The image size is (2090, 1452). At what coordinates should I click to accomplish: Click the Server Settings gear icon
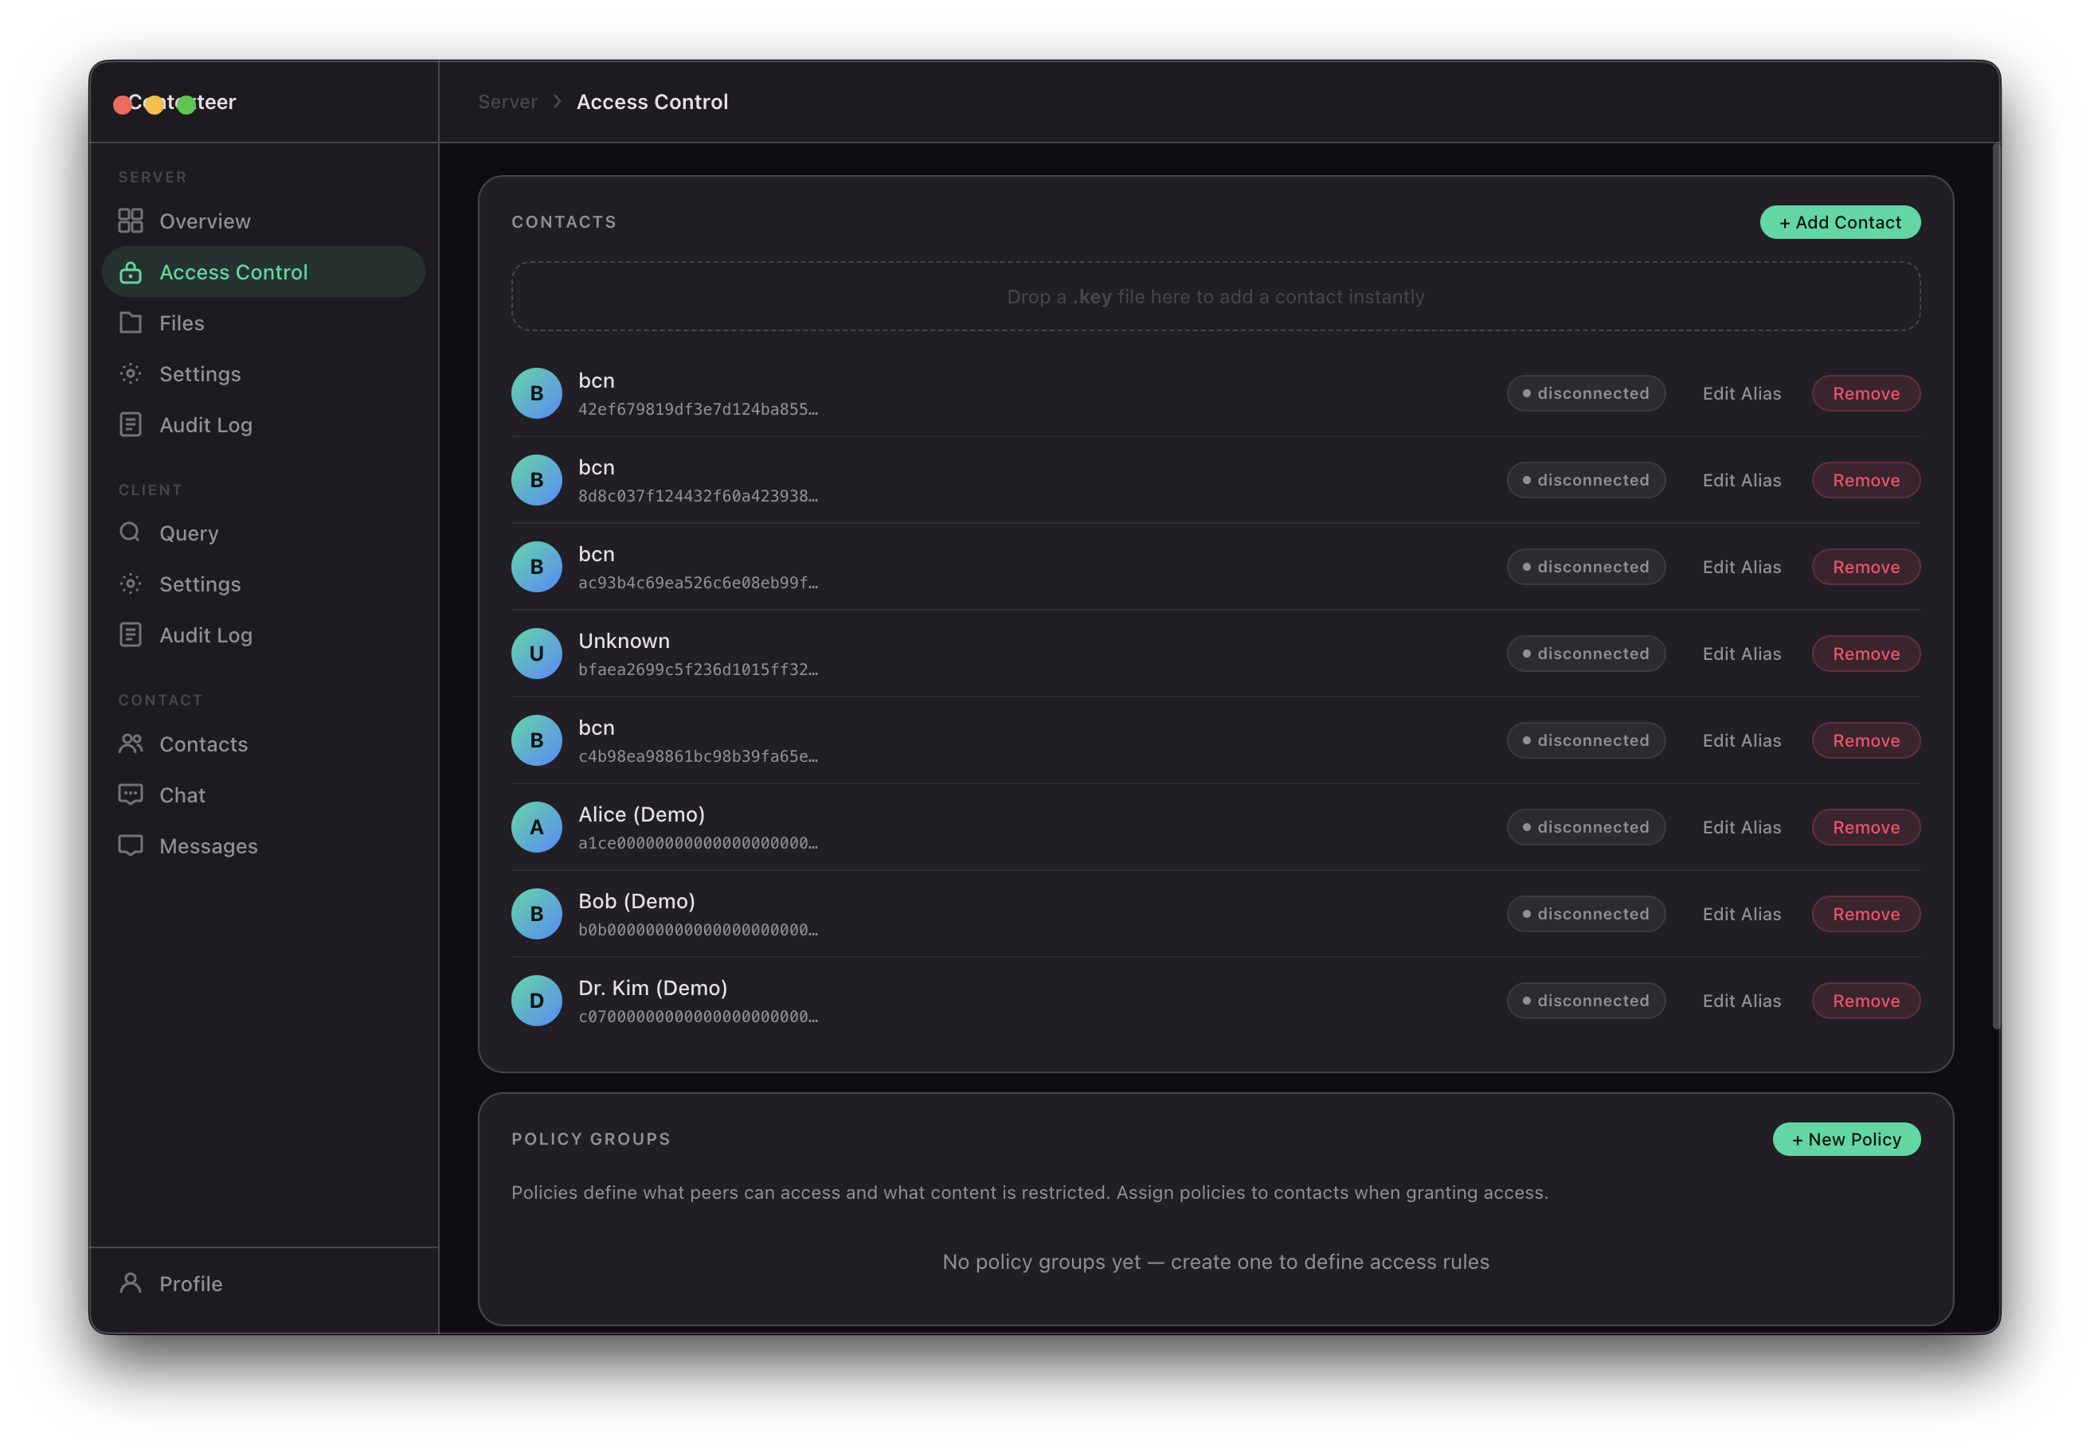(130, 374)
